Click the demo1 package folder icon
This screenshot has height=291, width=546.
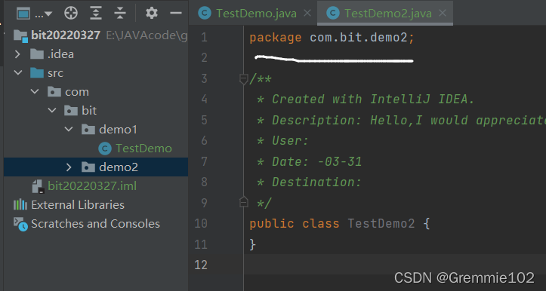click(x=88, y=130)
